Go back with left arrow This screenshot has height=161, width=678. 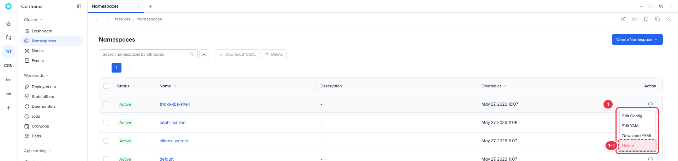tap(97, 19)
